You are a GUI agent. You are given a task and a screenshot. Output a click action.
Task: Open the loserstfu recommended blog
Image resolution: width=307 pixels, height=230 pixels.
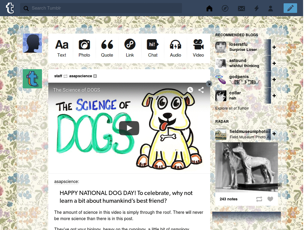pyautogui.click(x=238, y=44)
